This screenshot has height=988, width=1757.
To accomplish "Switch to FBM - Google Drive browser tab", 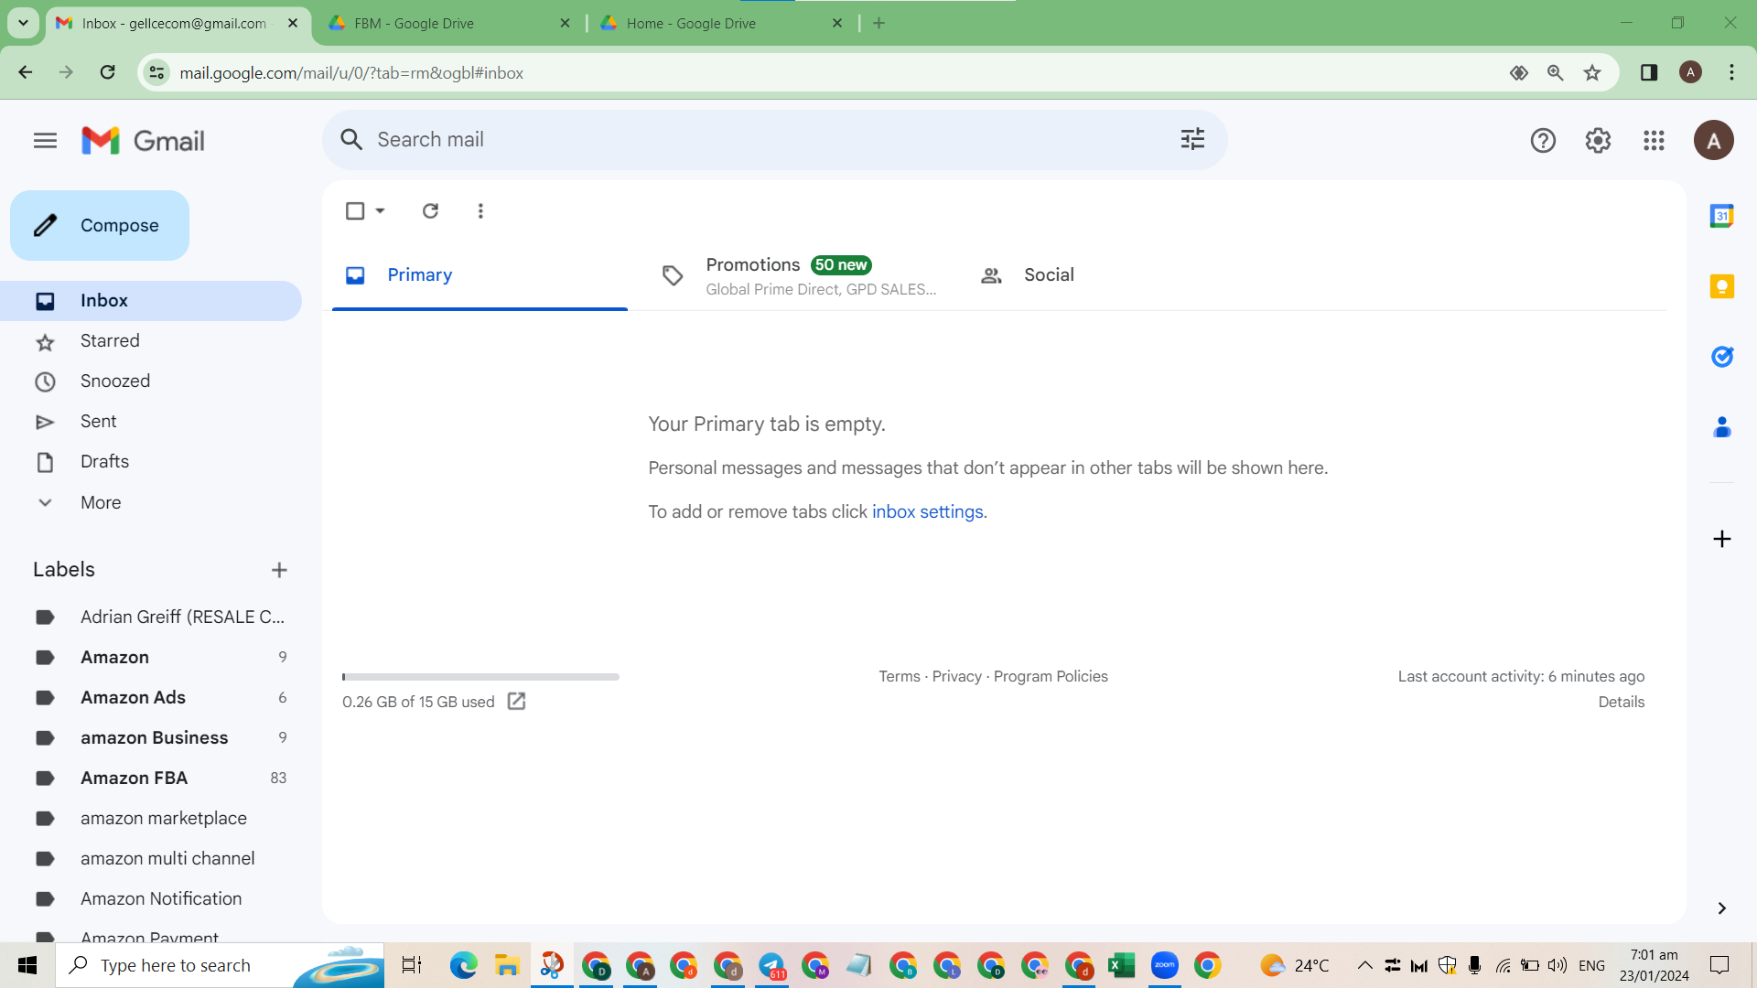I will (x=448, y=23).
